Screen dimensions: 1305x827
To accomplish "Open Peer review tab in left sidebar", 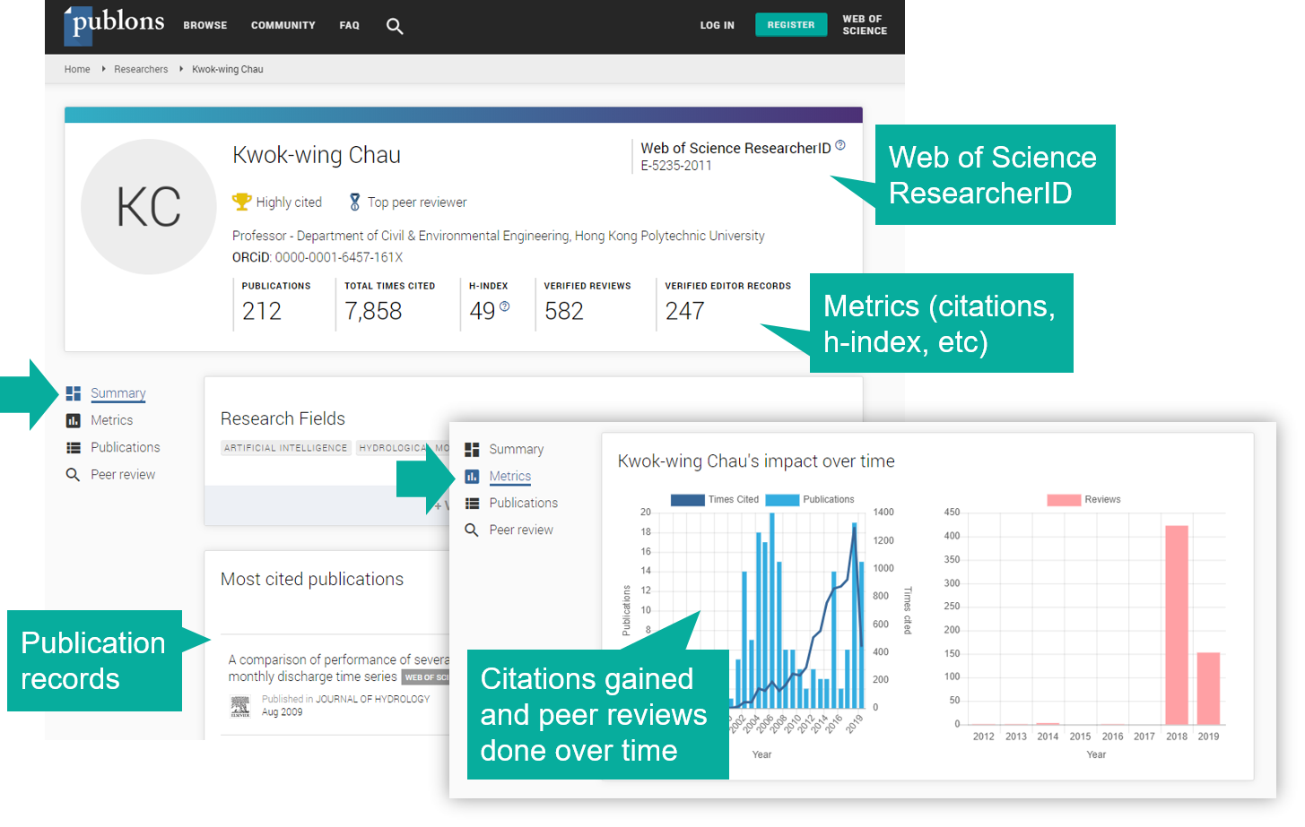I will (123, 474).
